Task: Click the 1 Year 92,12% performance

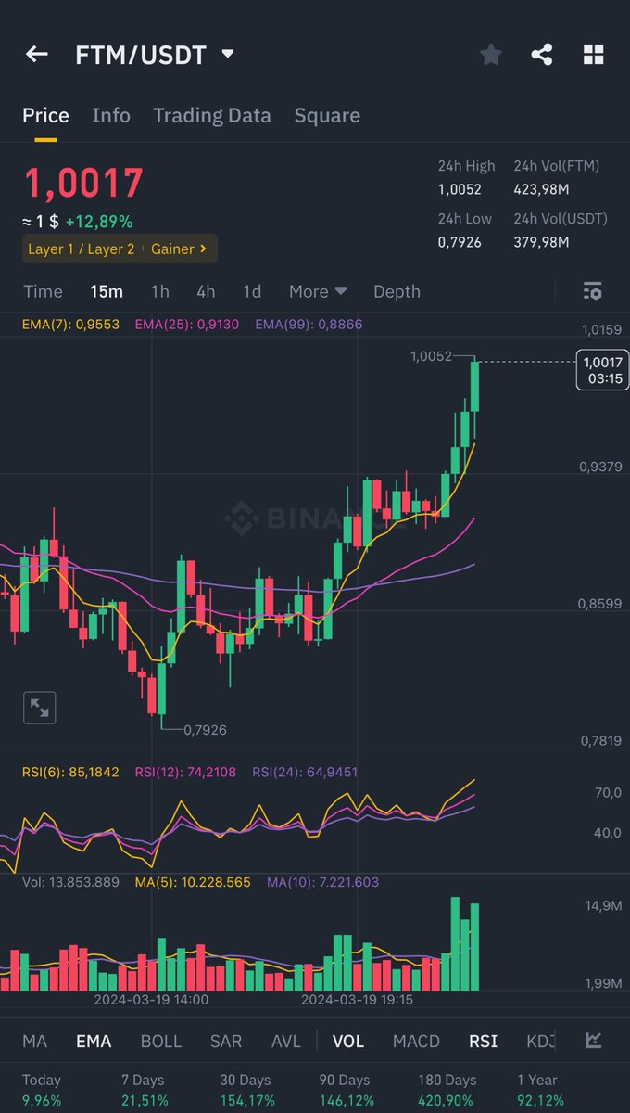Action: [542, 1089]
